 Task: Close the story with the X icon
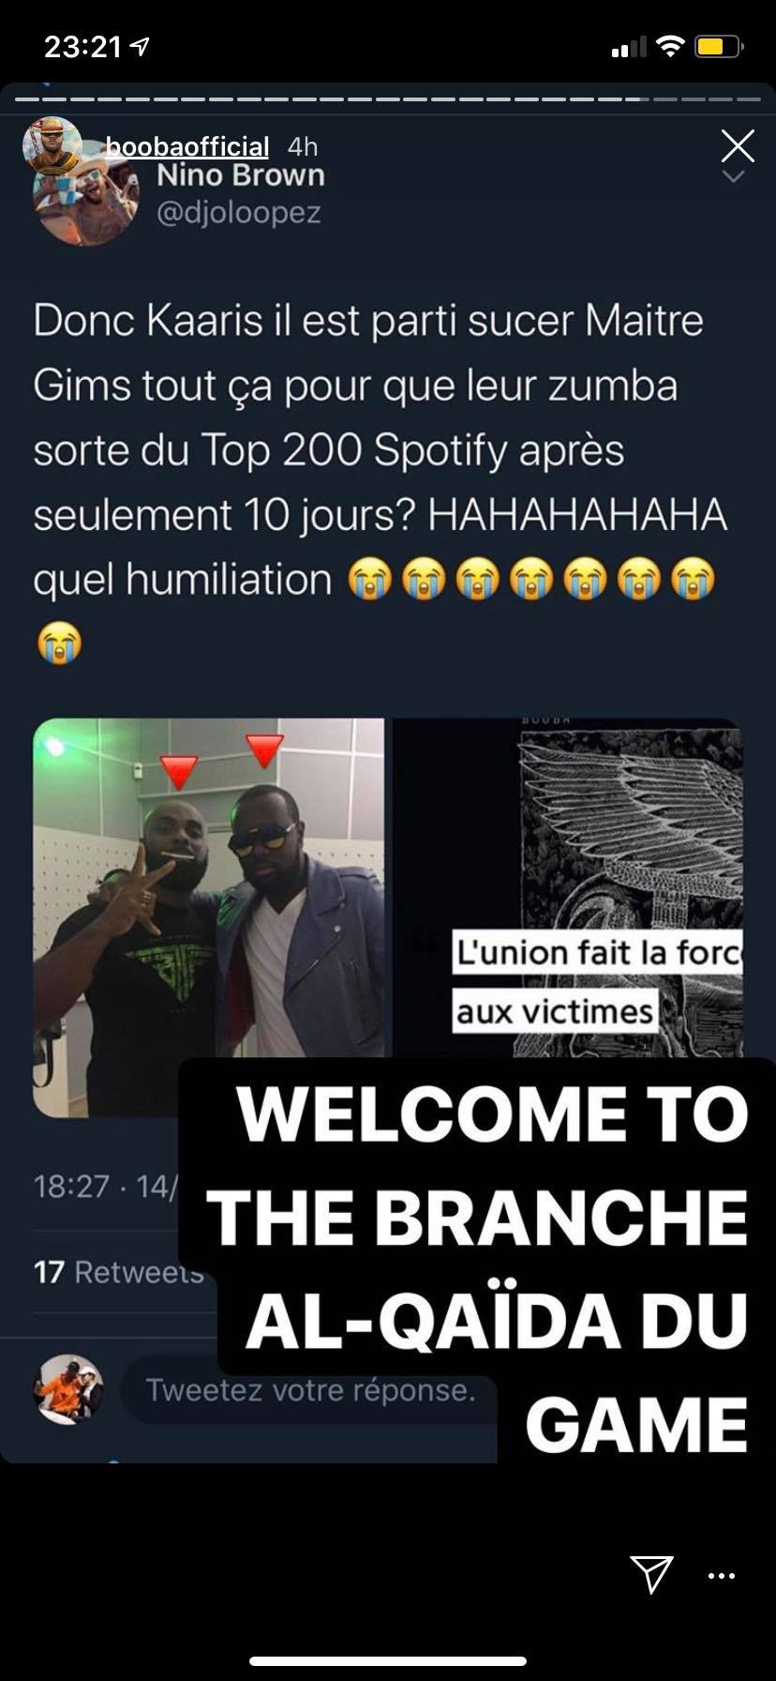pos(738,146)
